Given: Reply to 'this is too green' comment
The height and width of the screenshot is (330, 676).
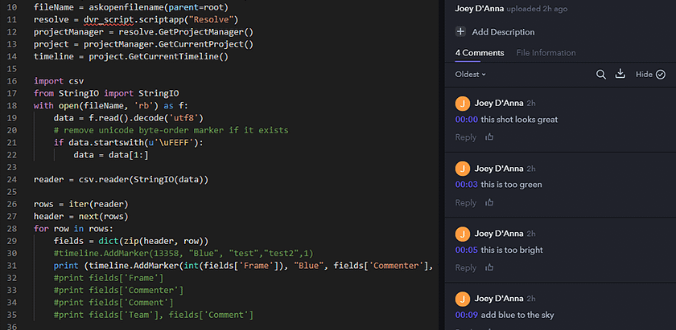Looking at the screenshot, I should pyautogui.click(x=466, y=202).
